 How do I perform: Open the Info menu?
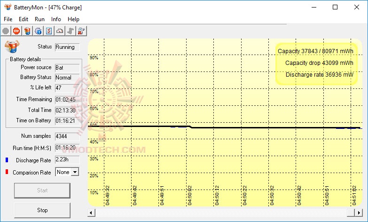pos(56,19)
